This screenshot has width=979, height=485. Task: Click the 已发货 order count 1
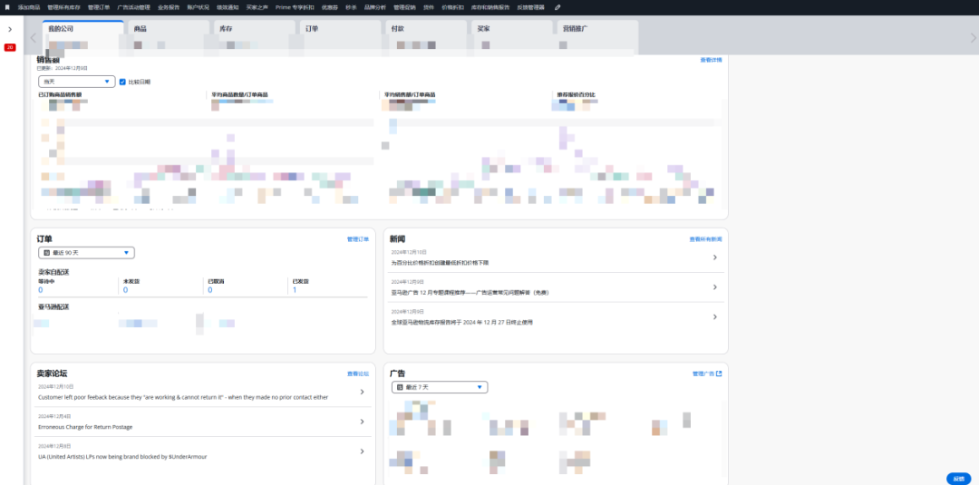(x=295, y=289)
